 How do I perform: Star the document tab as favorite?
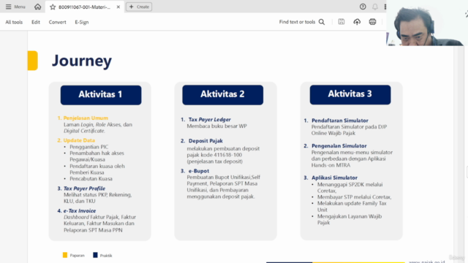[x=53, y=7]
